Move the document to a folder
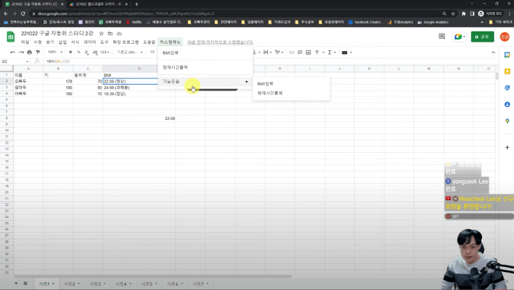514x290 pixels. pyautogui.click(x=110, y=34)
